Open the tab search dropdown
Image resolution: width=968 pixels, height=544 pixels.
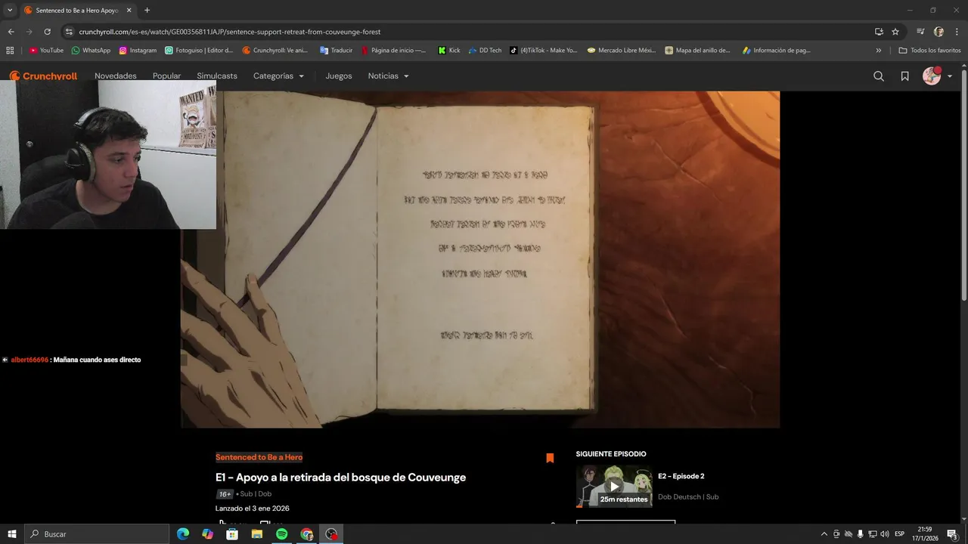[10, 11]
